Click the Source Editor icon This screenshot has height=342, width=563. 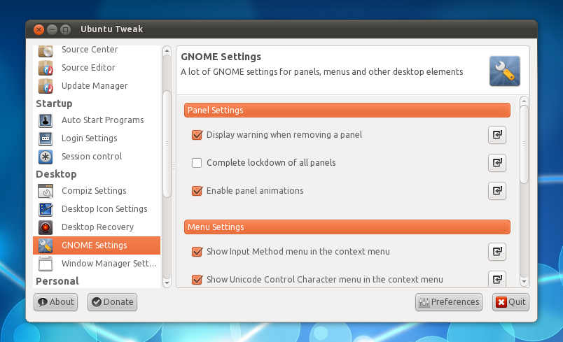[x=46, y=68]
